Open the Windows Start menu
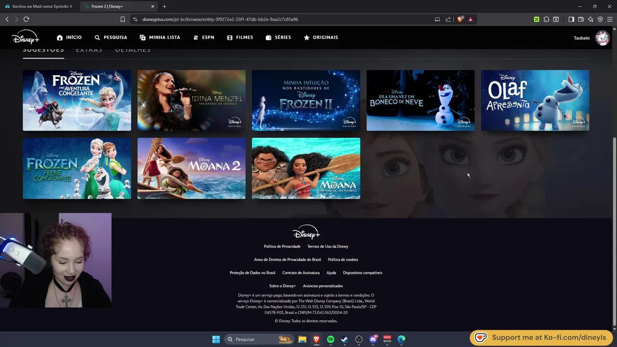The image size is (617, 347). [216, 339]
